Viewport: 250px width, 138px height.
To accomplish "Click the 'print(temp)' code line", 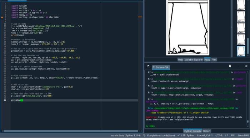I will (x=17, y=35).
